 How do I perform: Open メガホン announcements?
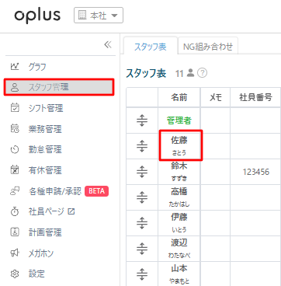click(x=33, y=253)
